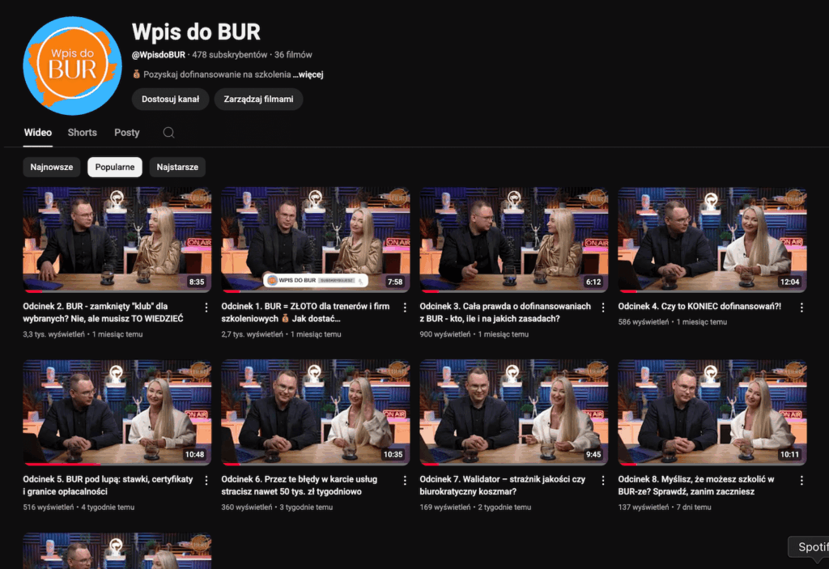Open more options for Odcinek 3 video
829x569 pixels.
pyautogui.click(x=603, y=308)
